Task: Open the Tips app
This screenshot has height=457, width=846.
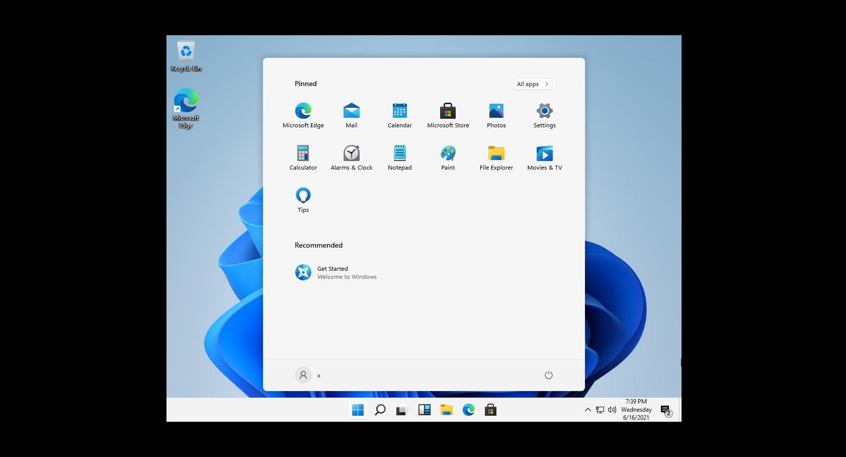Action: tap(303, 199)
